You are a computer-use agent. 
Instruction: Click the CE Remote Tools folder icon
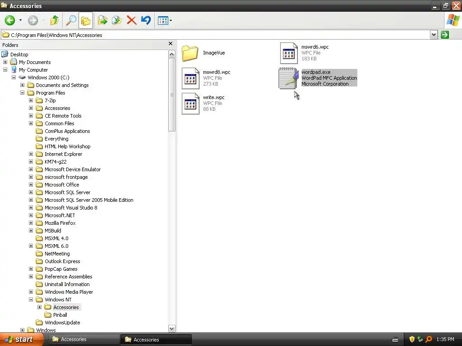coord(39,116)
